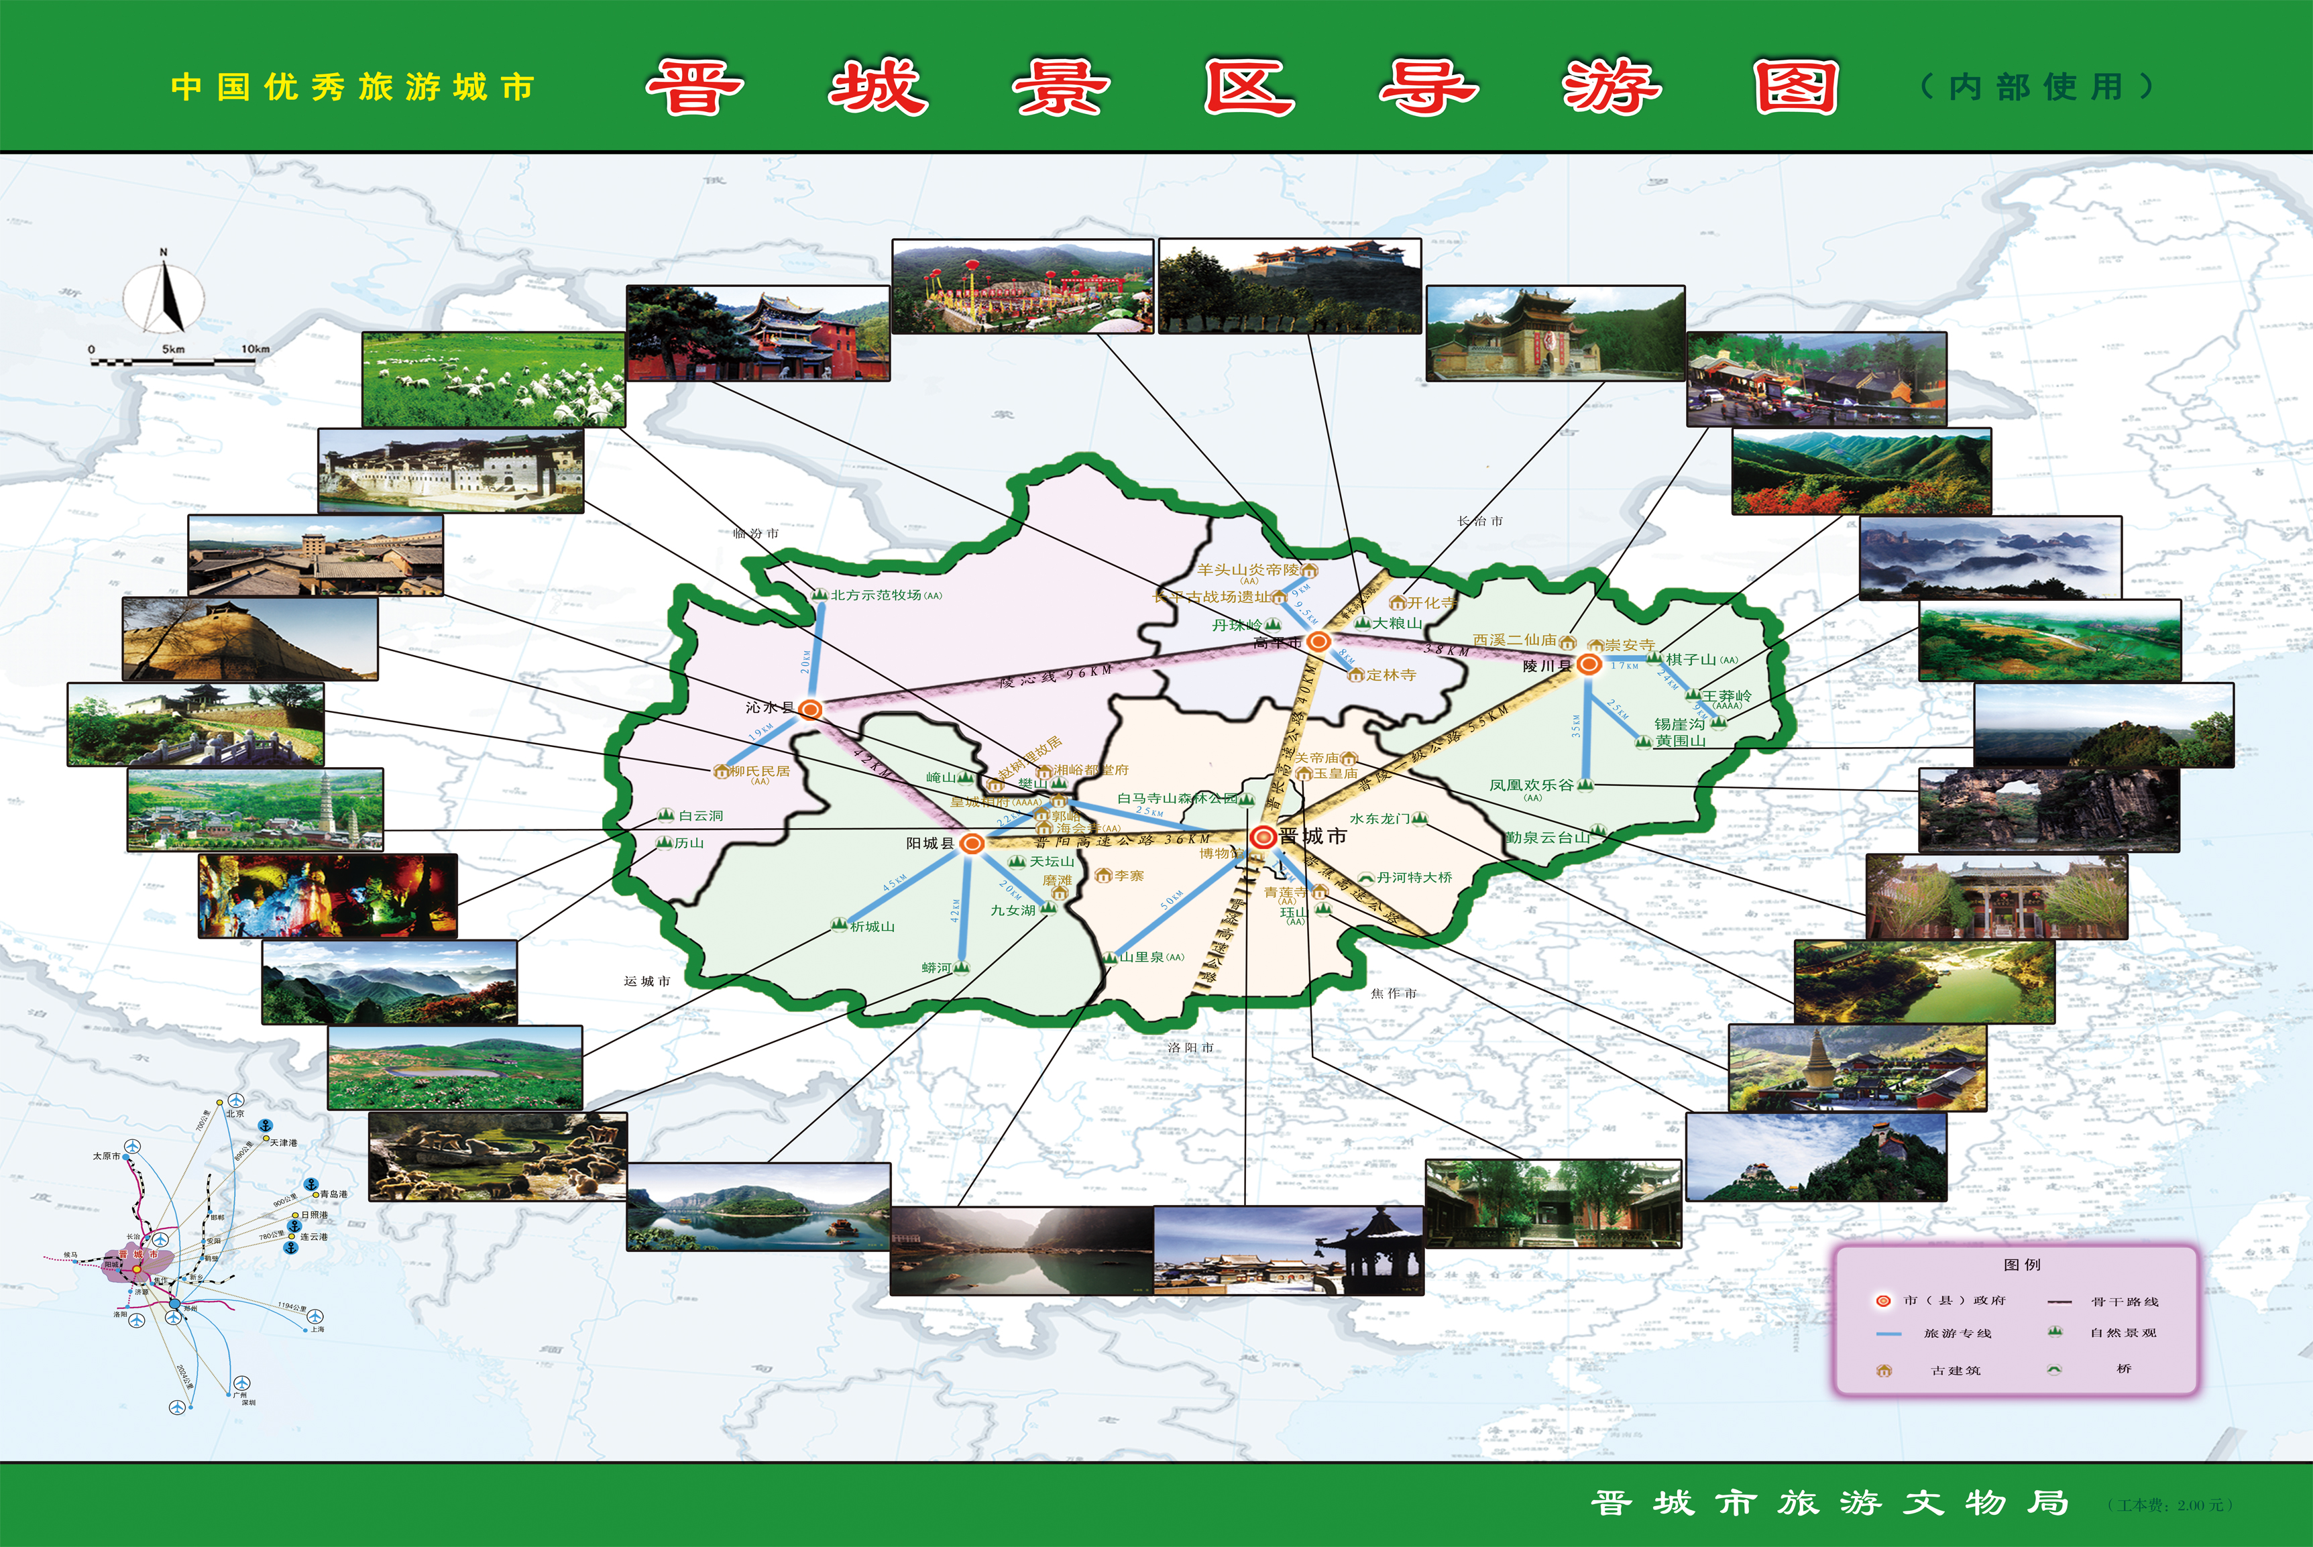Image resolution: width=2313 pixels, height=1547 pixels.
Task: Click the legend 桥 bridge symbol
Action: click(2054, 1369)
